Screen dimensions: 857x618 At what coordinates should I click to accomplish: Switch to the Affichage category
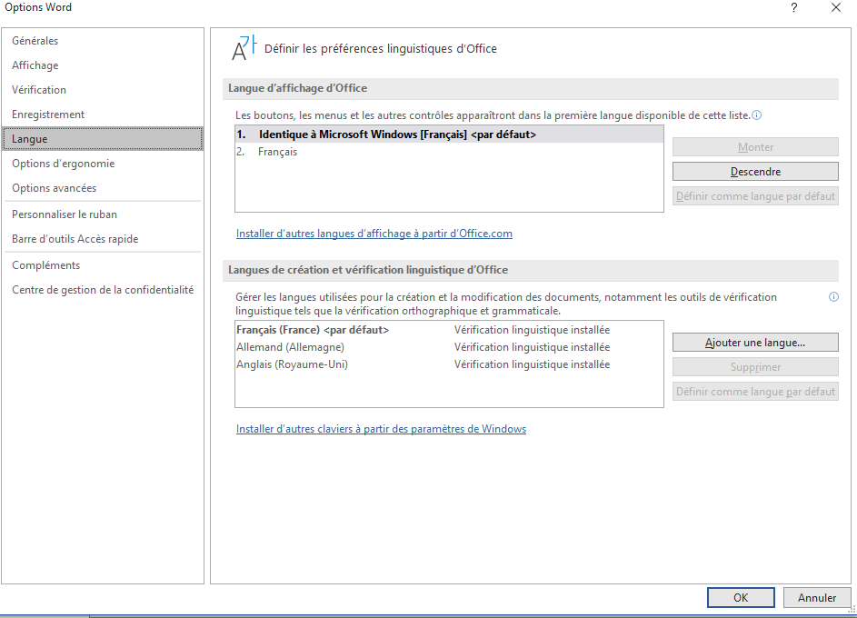(103, 65)
